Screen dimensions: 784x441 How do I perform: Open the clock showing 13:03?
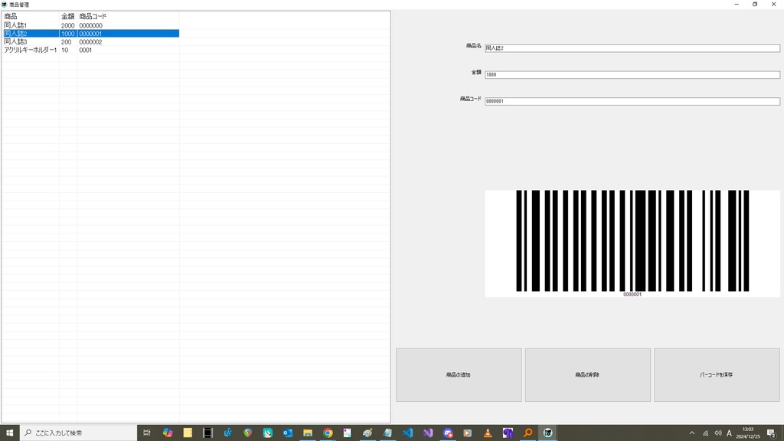(x=748, y=433)
